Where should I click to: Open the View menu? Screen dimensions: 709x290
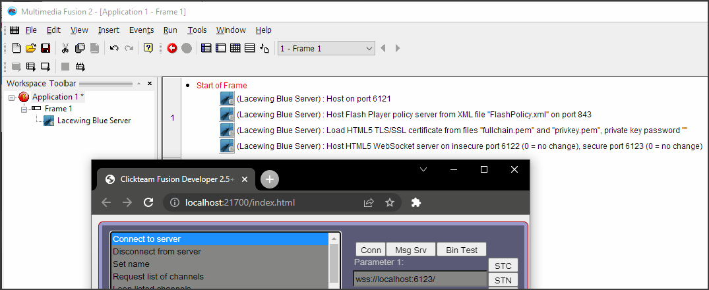click(79, 30)
